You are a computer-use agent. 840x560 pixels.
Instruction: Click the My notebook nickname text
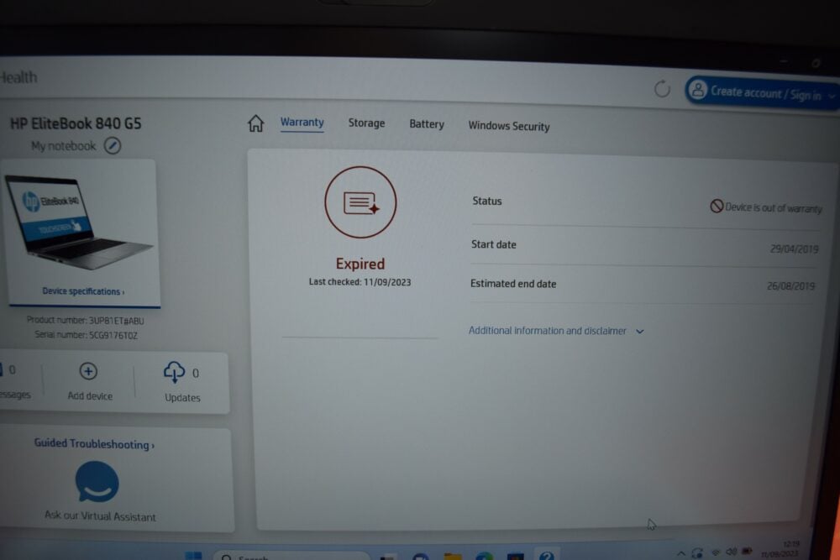(63, 145)
